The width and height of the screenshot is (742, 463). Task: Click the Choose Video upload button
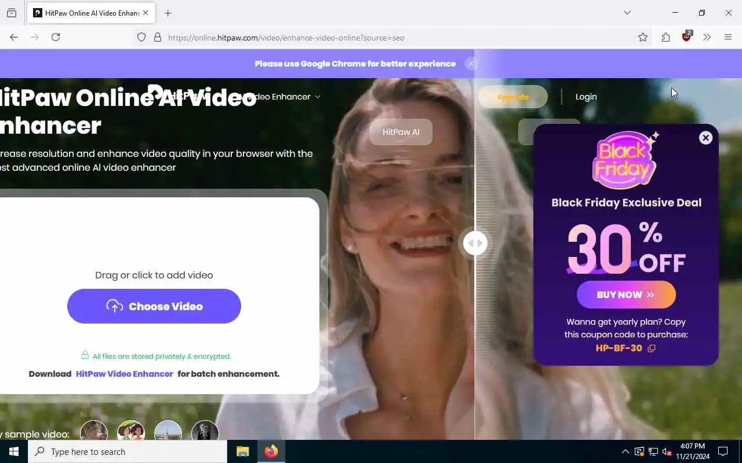154,306
